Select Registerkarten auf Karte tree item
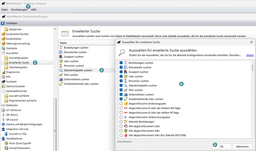Screen dimensions: 256x151 point(23,101)
